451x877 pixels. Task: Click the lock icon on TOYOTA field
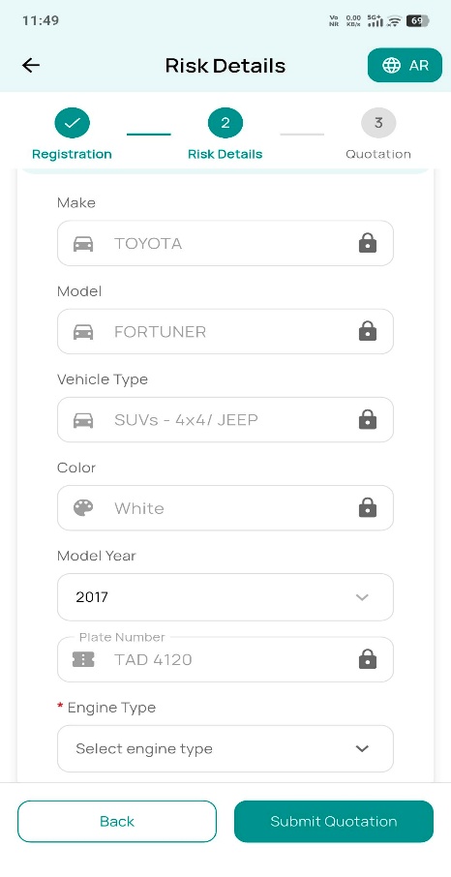coord(368,243)
